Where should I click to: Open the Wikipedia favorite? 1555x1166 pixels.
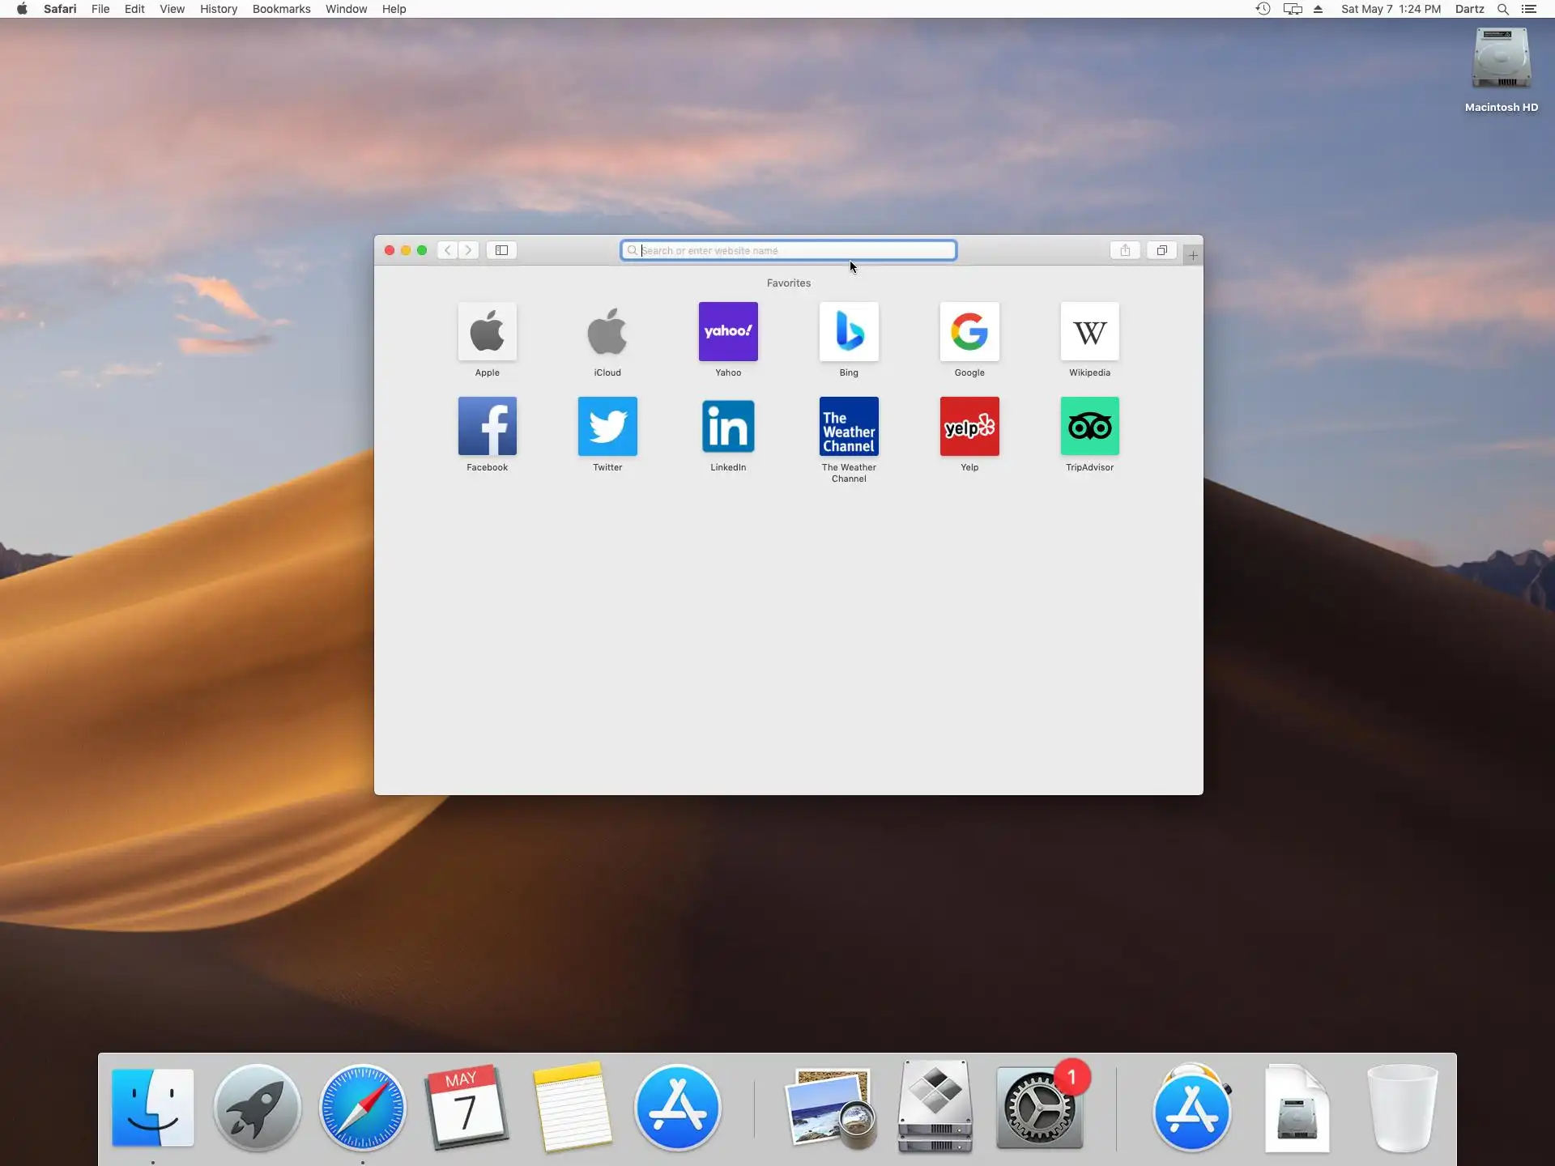(1089, 332)
